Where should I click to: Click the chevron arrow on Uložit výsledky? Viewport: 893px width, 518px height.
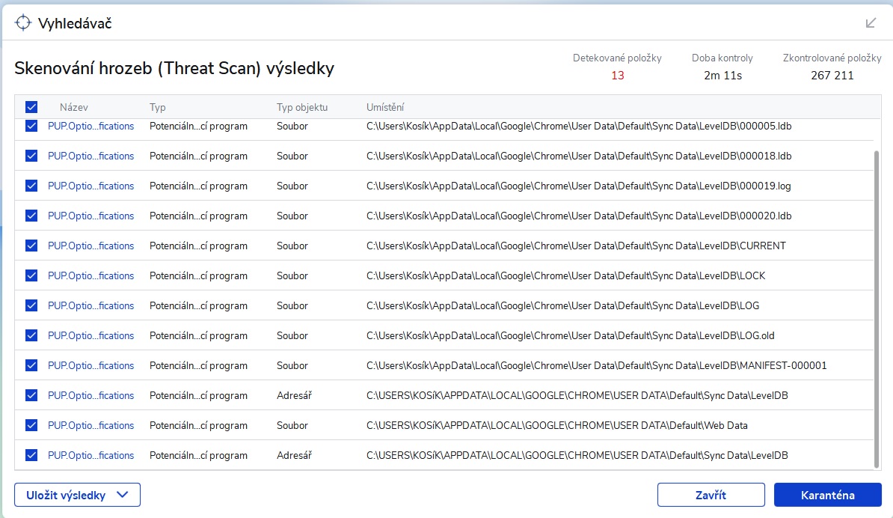[x=123, y=495]
